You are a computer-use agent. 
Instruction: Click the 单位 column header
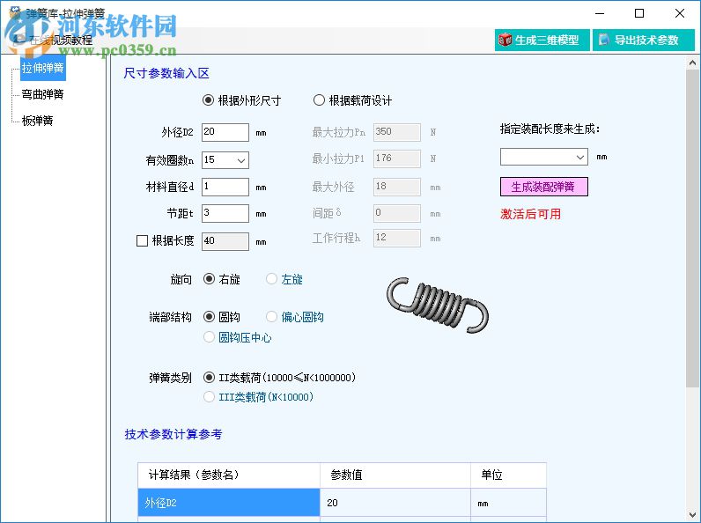[x=508, y=475]
